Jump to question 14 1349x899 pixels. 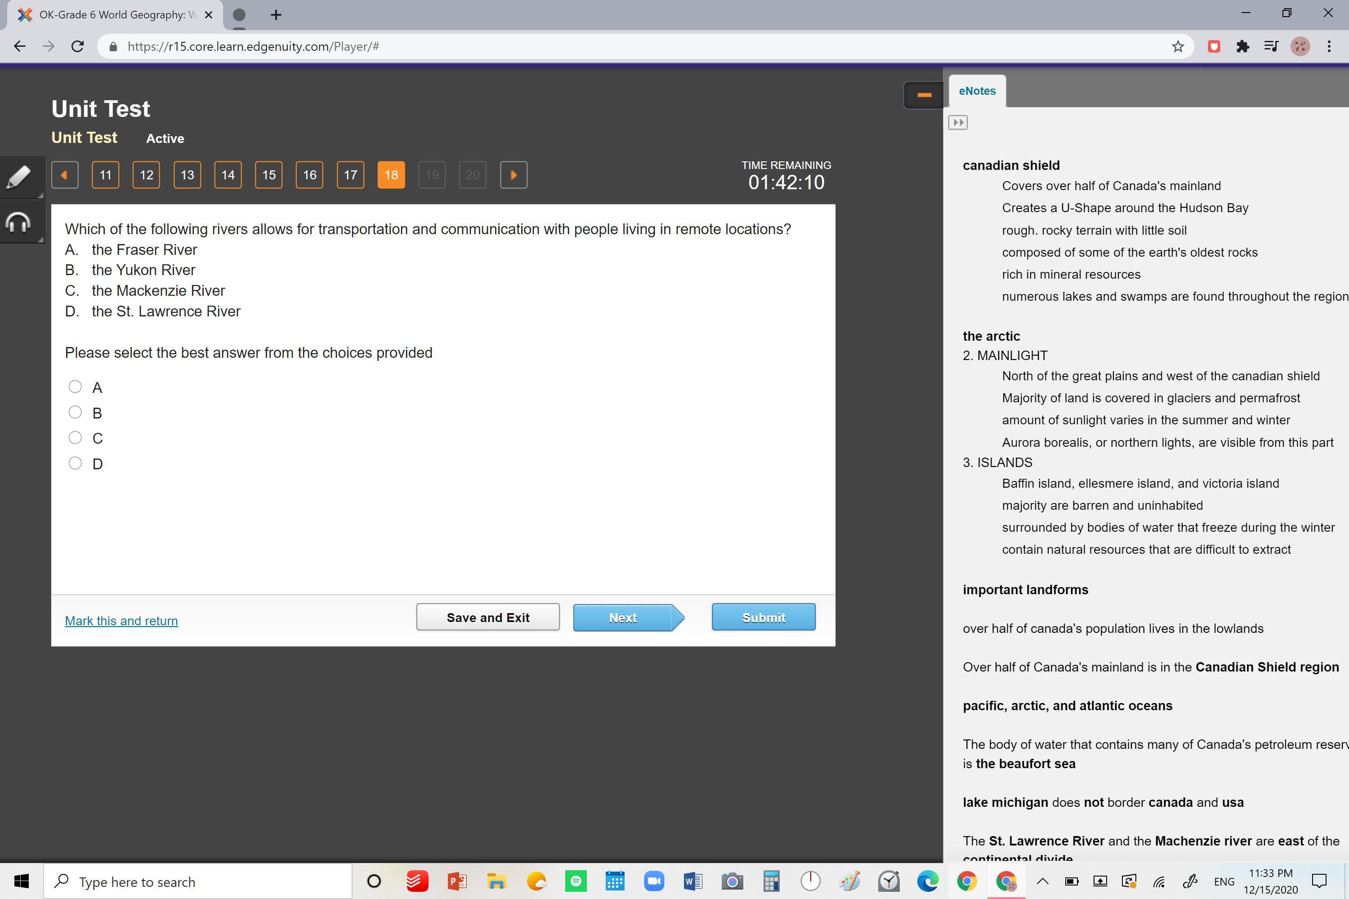click(x=228, y=175)
